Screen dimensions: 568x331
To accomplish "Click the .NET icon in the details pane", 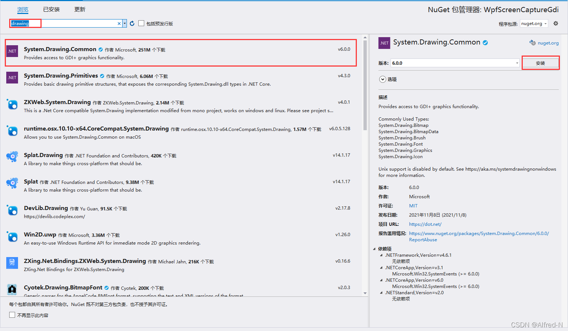I will pos(384,43).
